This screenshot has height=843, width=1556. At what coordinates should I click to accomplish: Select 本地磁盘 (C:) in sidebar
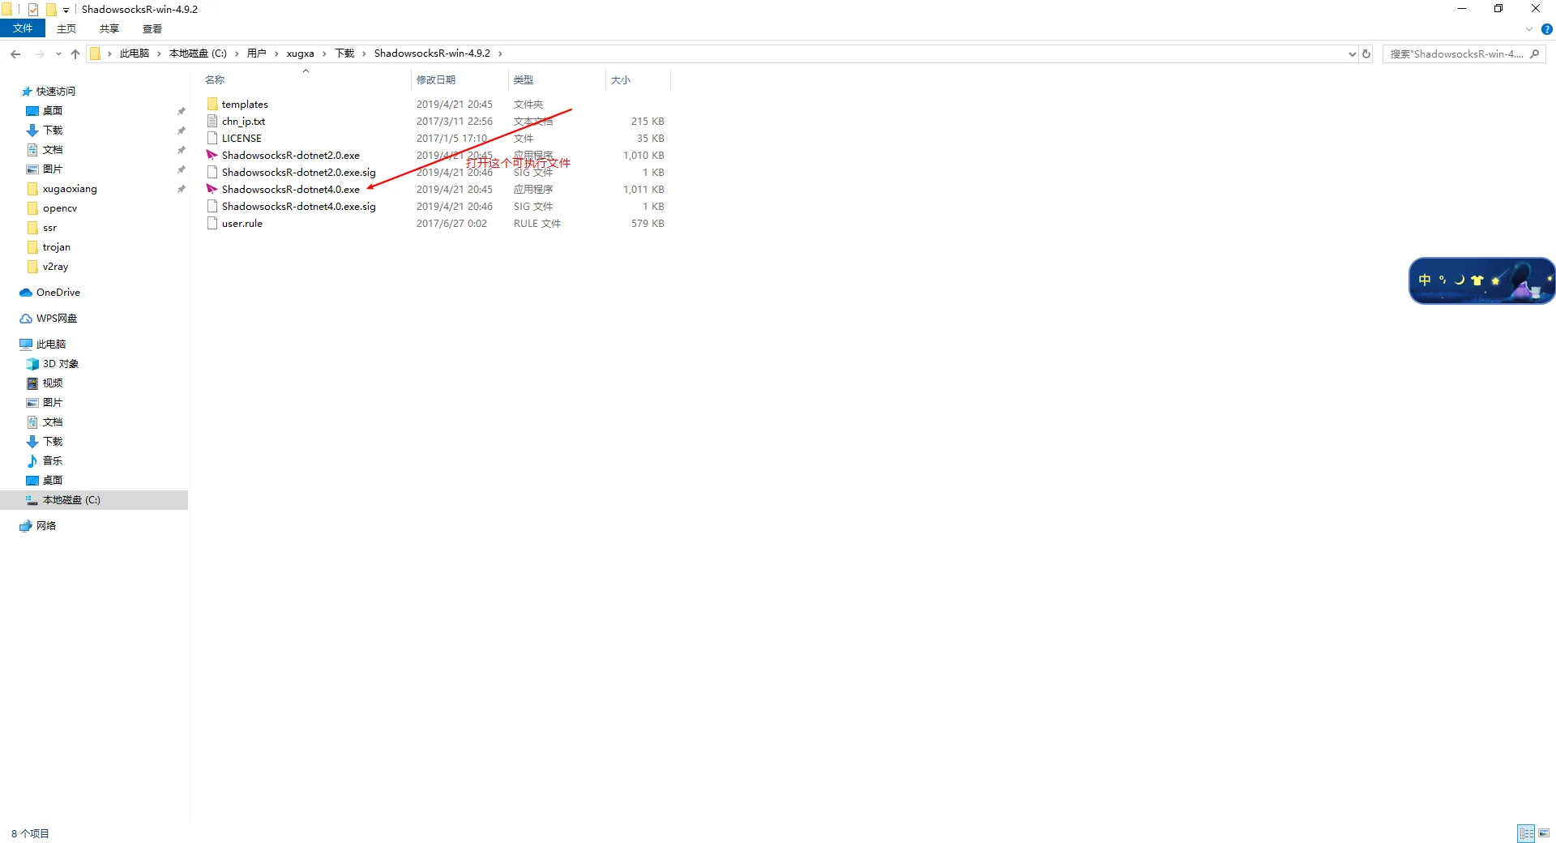pyautogui.click(x=94, y=500)
